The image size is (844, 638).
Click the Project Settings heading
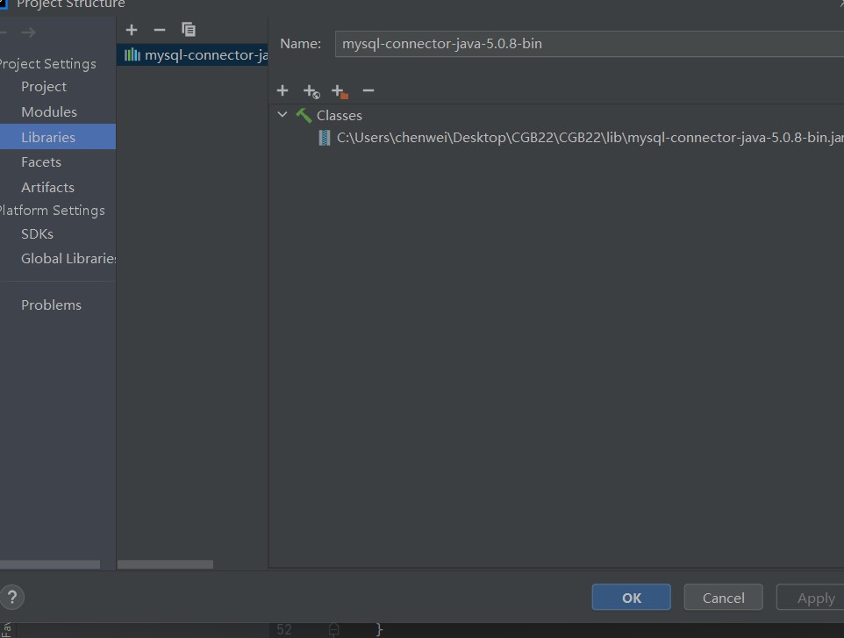click(48, 64)
